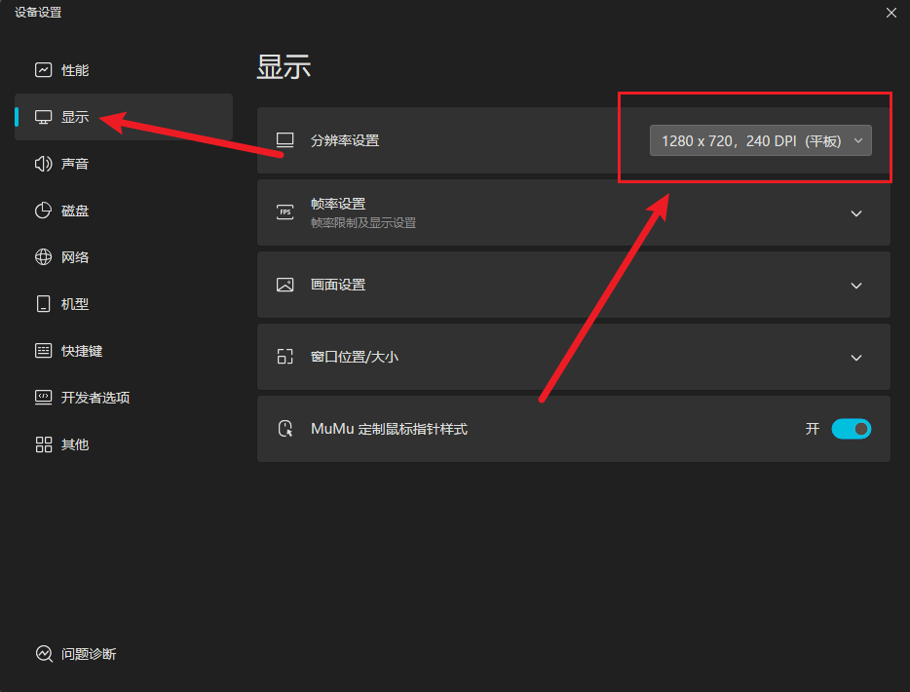Image resolution: width=910 pixels, height=692 pixels.
Task: Click the pie chart icon beside 磁盘
Action: (44, 211)
